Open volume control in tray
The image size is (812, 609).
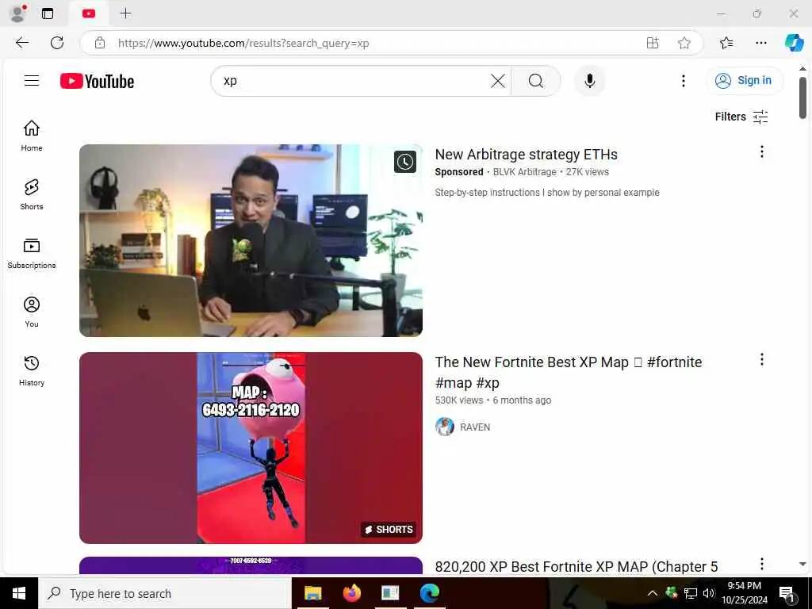[x=709, y=593]
